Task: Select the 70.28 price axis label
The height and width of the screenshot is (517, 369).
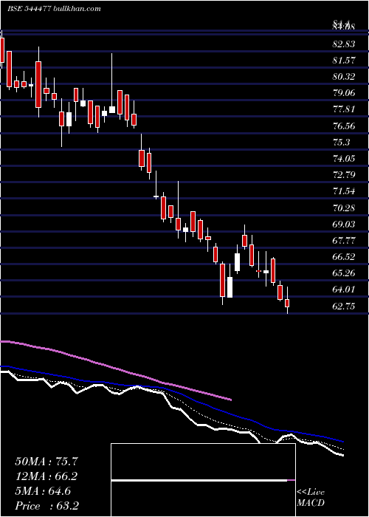Action: coord(344,208)
